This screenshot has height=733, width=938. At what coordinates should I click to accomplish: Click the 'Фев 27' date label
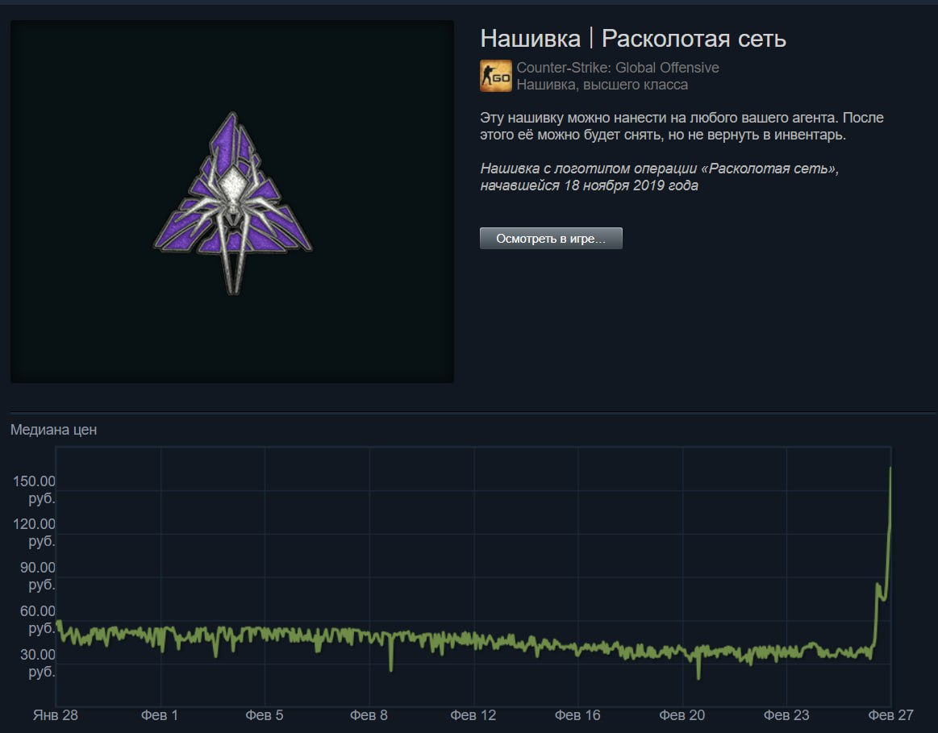pos(890,715)
